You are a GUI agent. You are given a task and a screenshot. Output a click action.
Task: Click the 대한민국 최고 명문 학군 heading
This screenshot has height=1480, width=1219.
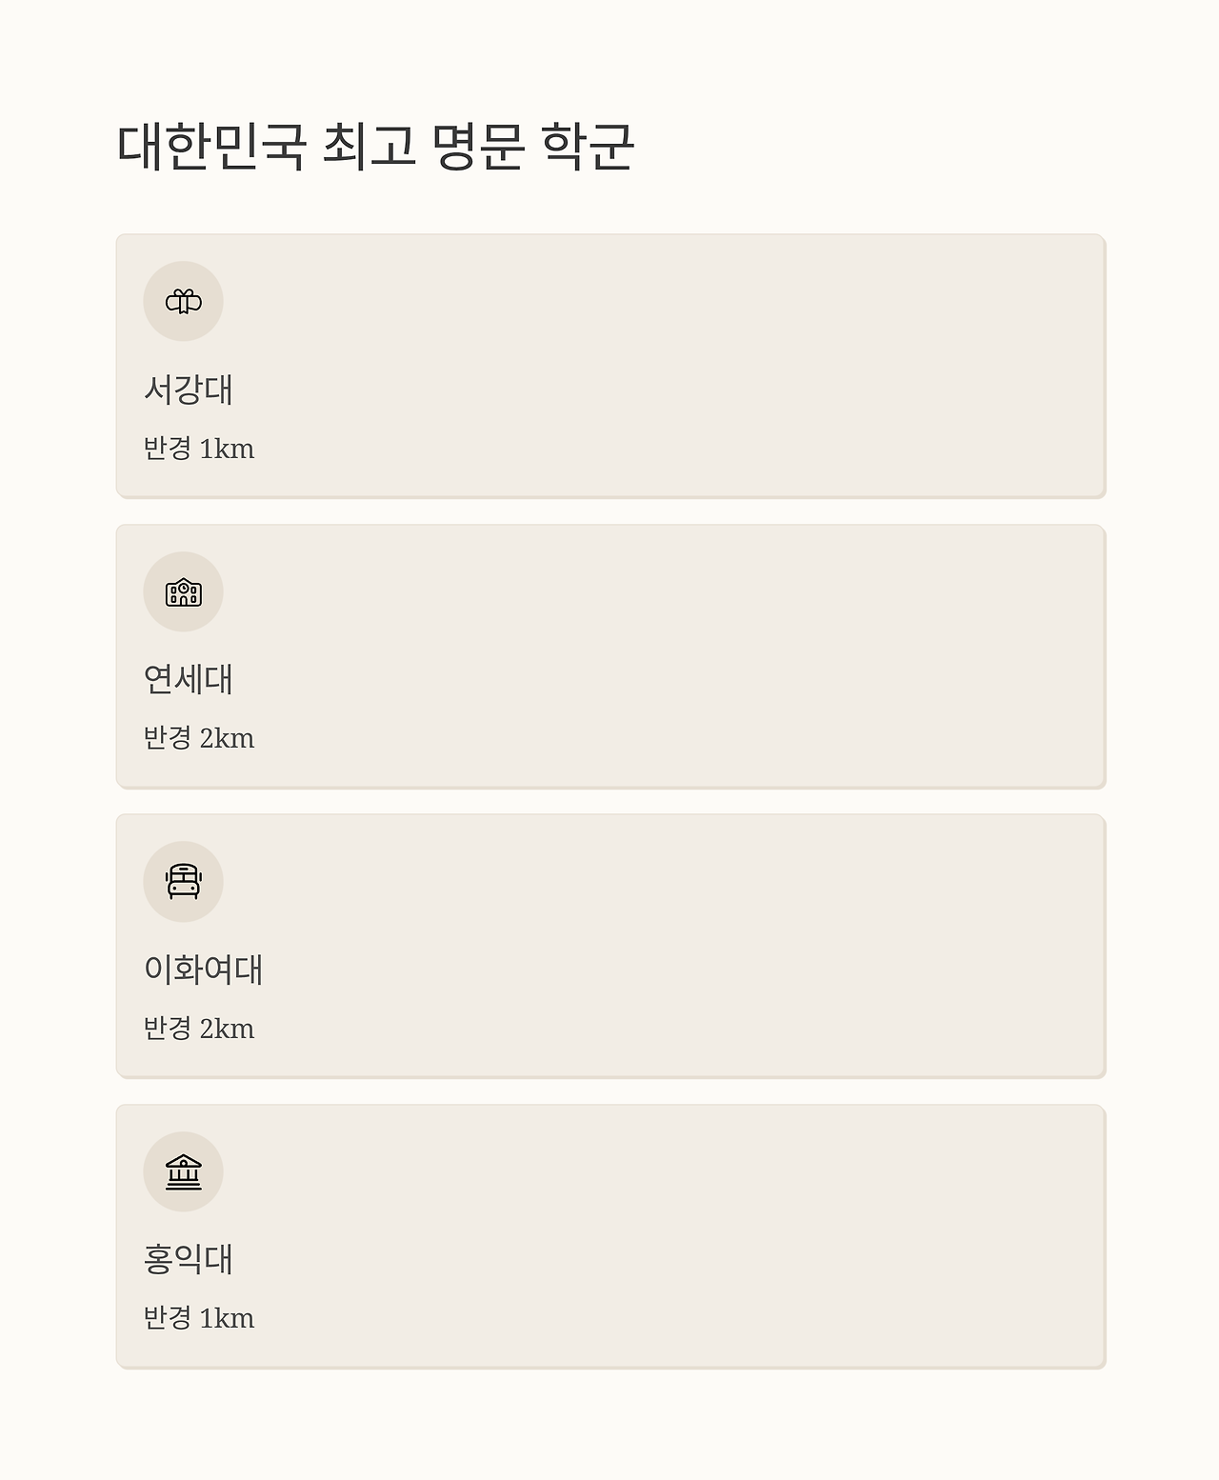375,147
